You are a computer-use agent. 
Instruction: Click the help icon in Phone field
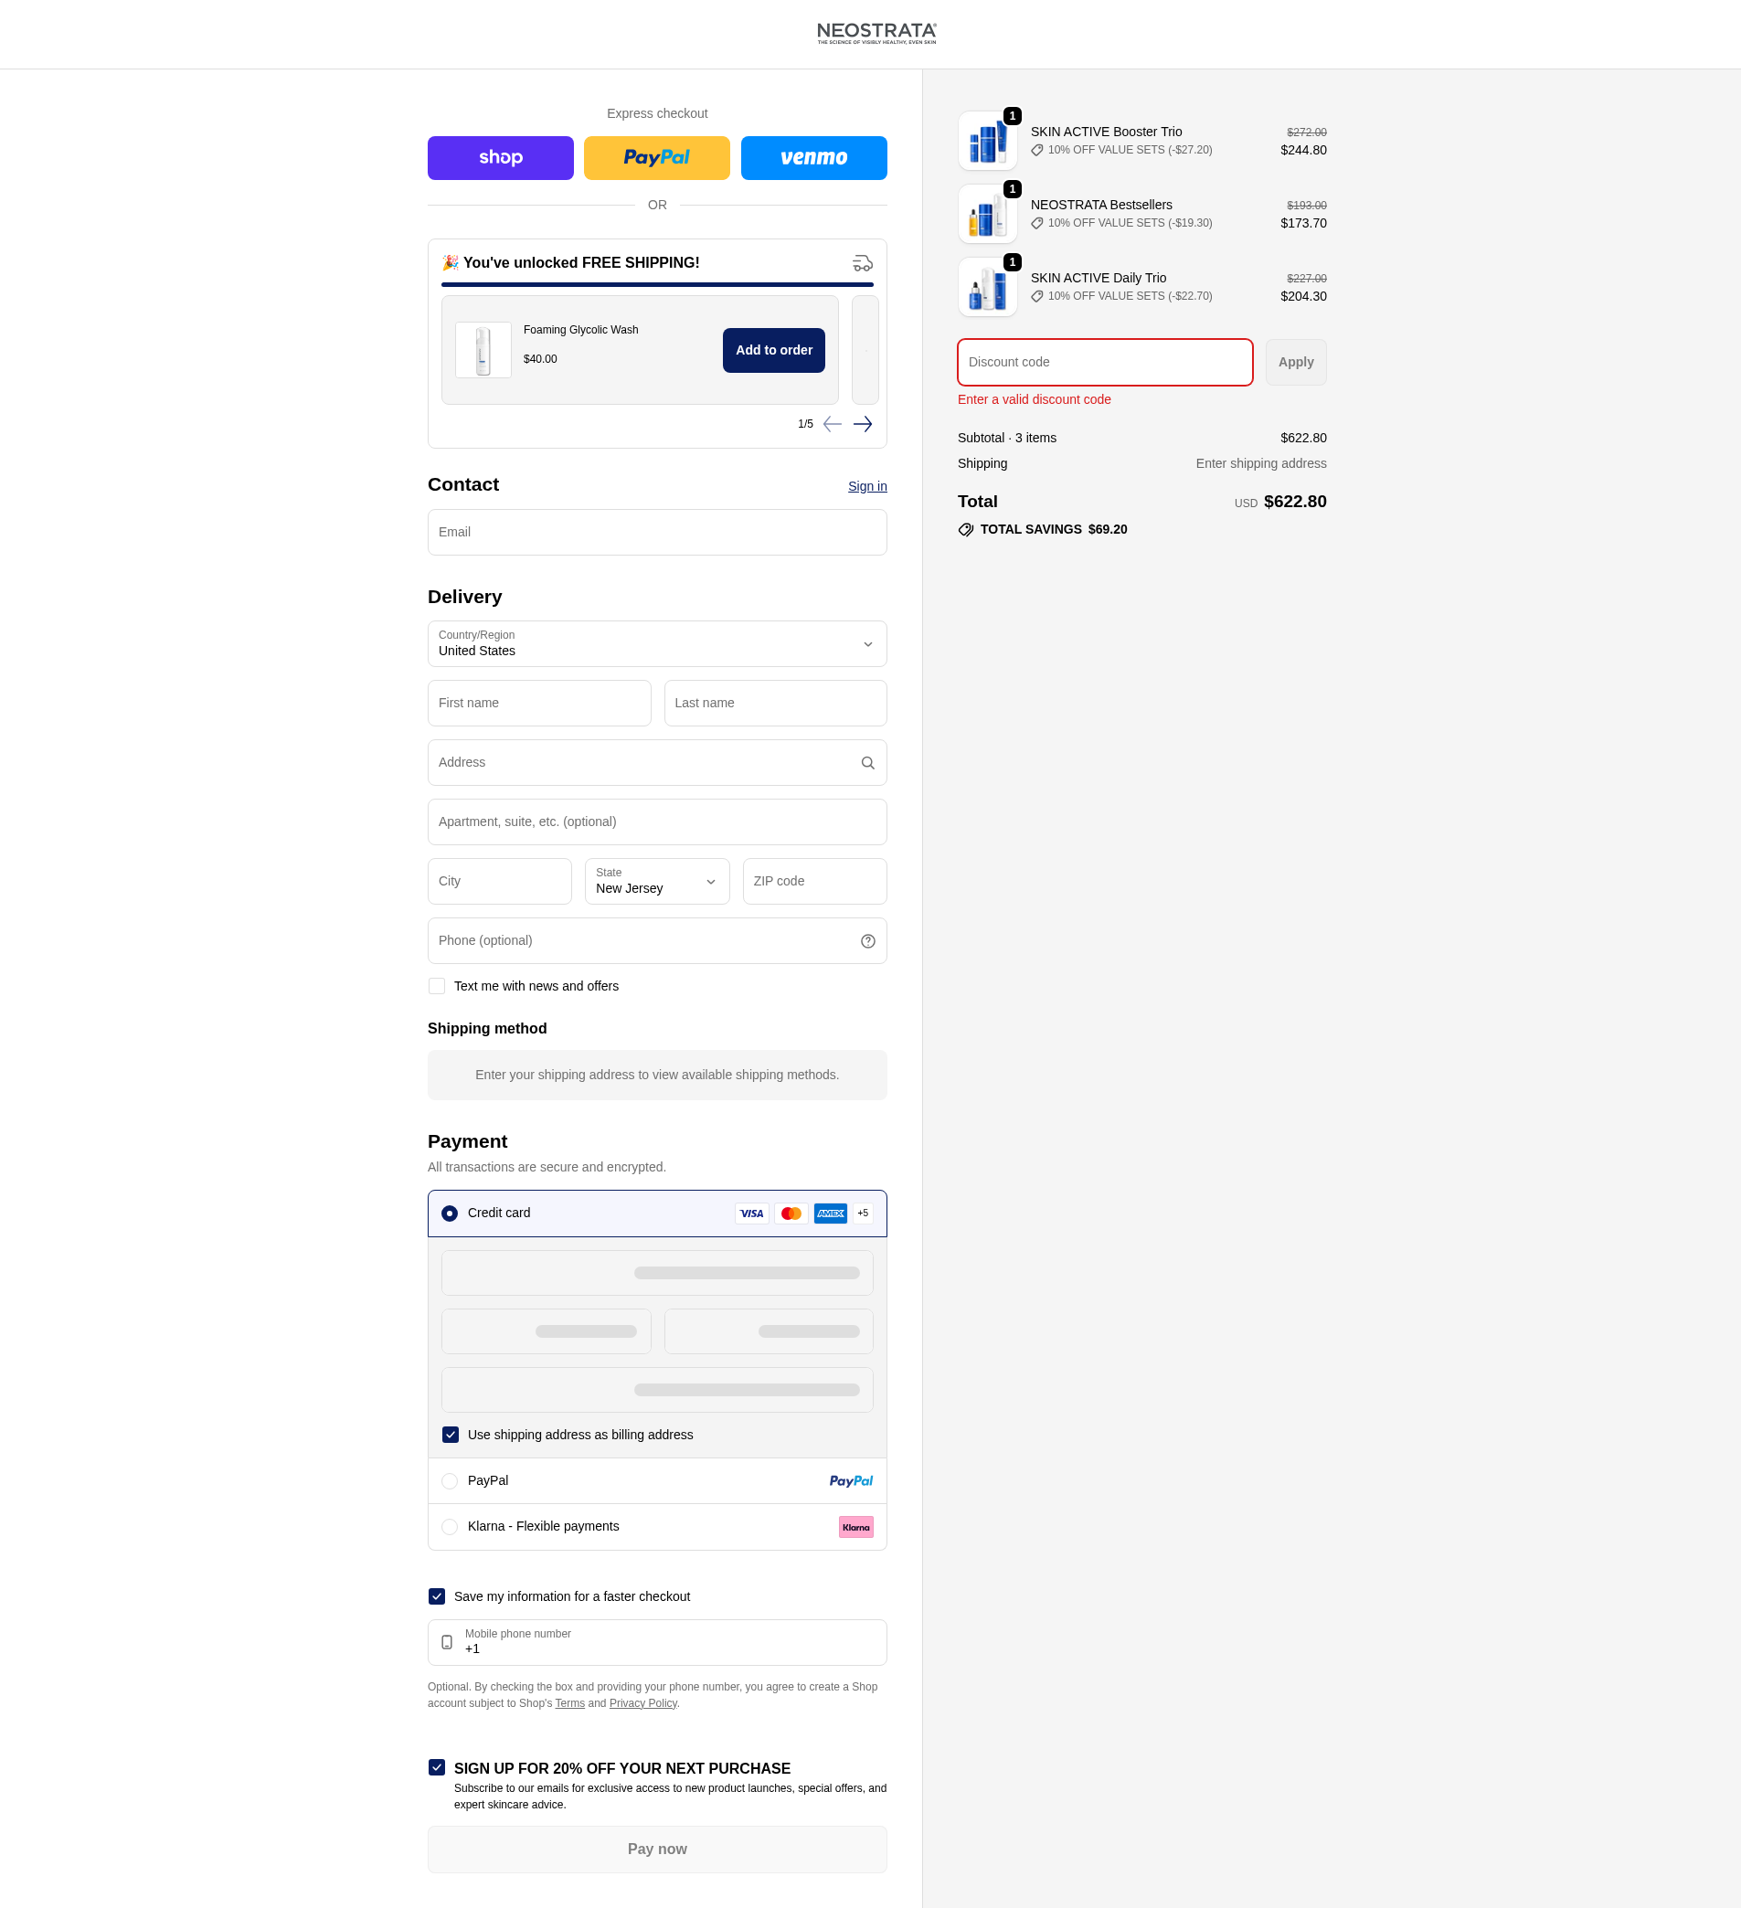(x=867, y=941)
